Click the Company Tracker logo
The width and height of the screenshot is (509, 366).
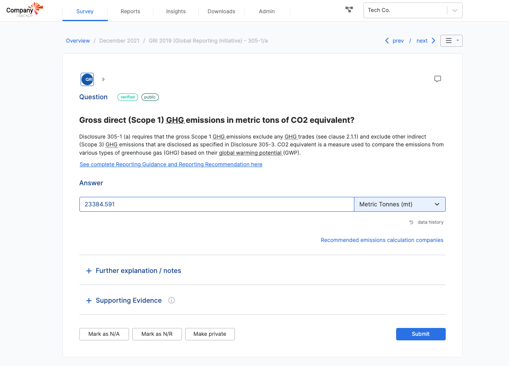(x=24, y=10)
